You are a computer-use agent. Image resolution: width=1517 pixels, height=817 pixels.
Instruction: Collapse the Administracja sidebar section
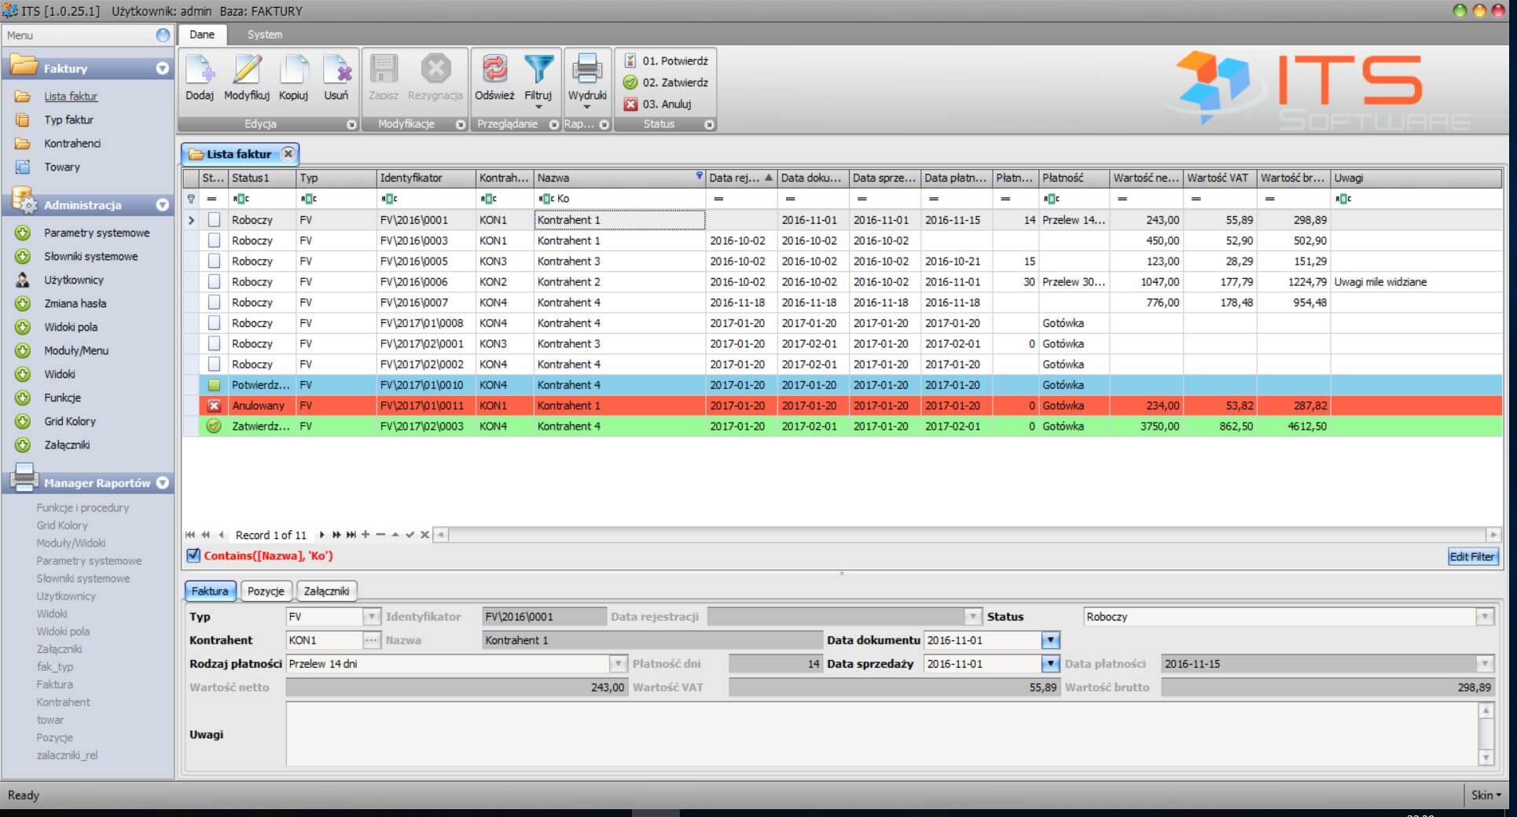click(163, 205)
